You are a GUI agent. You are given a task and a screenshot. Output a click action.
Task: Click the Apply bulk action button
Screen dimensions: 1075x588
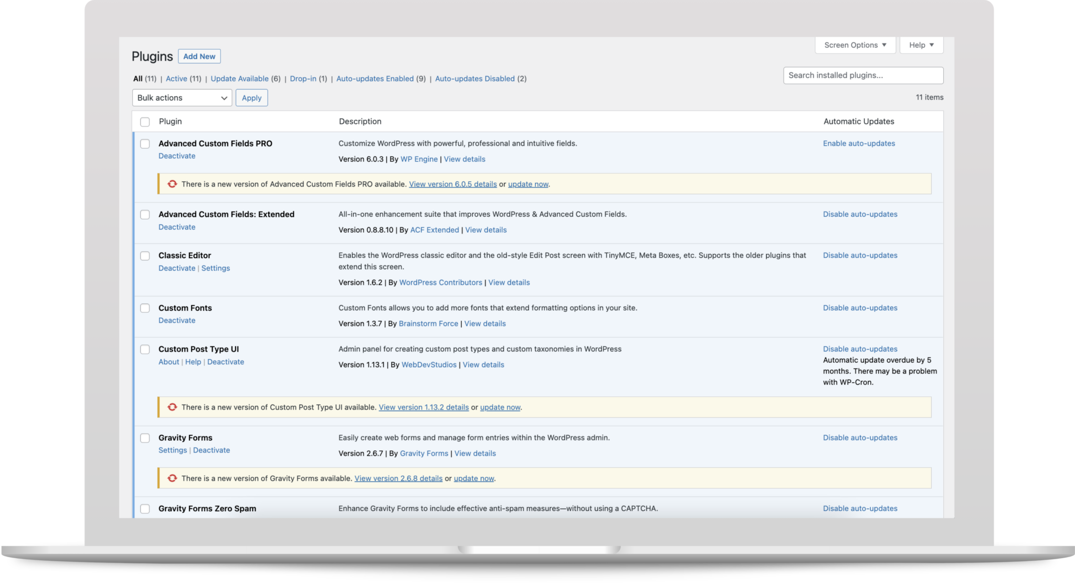(x=251, y=98)
